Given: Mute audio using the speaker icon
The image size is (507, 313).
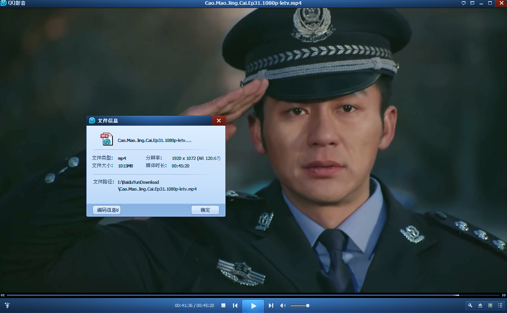Looking at the screenshot, I should (282, 305).
